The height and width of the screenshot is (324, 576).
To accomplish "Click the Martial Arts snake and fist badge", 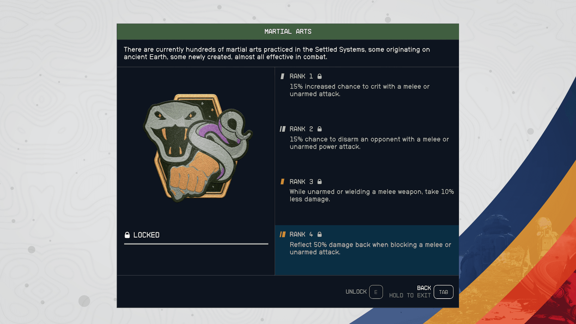I will (x=198, y=148).
